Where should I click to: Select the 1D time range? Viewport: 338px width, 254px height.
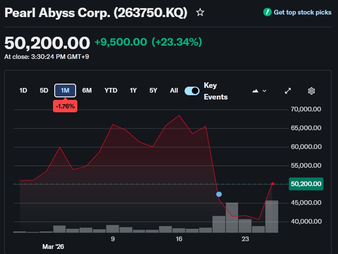click(24, 91)
